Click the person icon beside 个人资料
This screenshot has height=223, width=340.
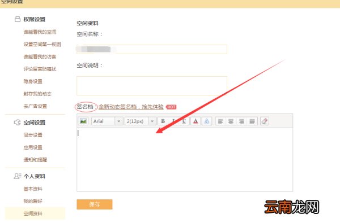[18, 176]
